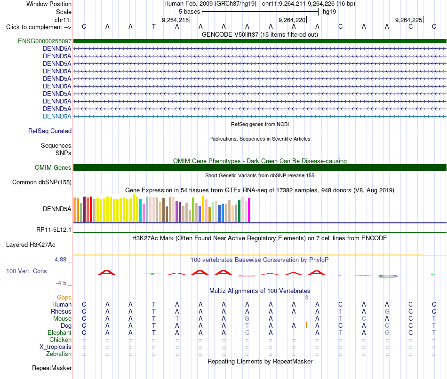This screenshot has height=379, width=447.
Task: Click the -4.5 PhyloP lower value
Action: coord(61,283)
